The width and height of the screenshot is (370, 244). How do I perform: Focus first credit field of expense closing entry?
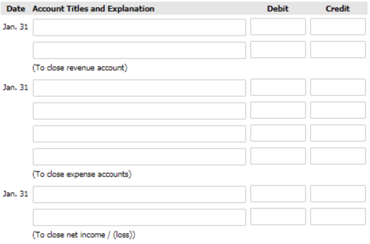[338, 88]
